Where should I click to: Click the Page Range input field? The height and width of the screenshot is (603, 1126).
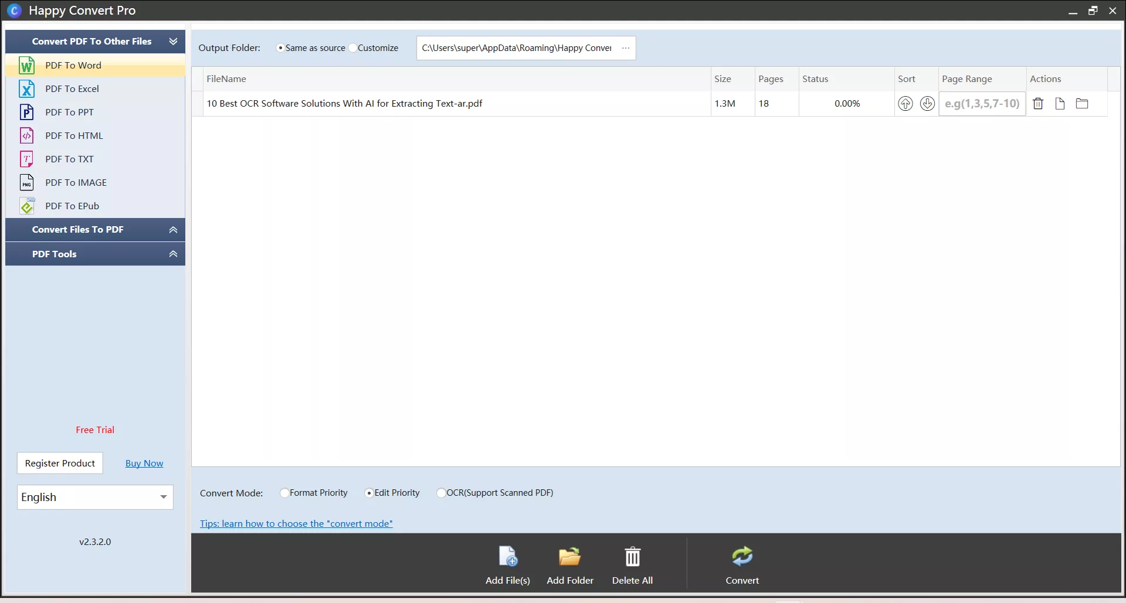[x=982, y=104]
